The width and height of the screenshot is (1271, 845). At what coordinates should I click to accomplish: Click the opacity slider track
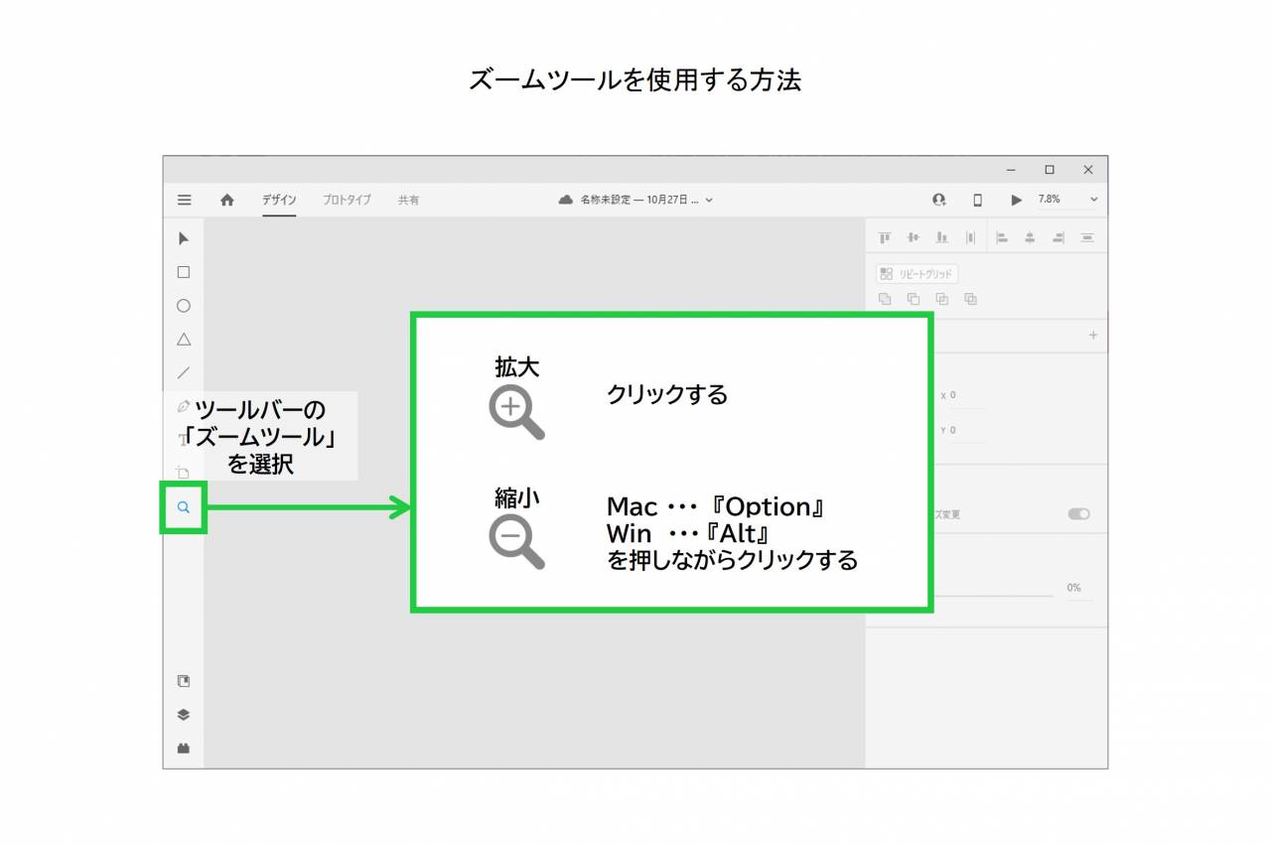click(992, 596)
